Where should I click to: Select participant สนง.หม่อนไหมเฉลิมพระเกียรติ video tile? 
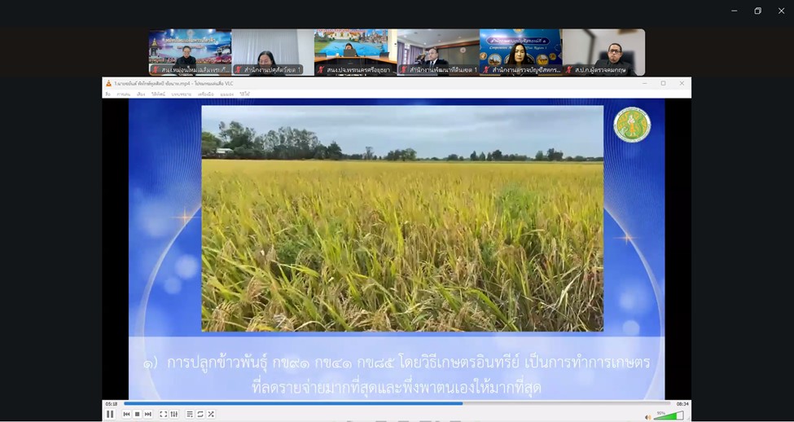[191, 52]
